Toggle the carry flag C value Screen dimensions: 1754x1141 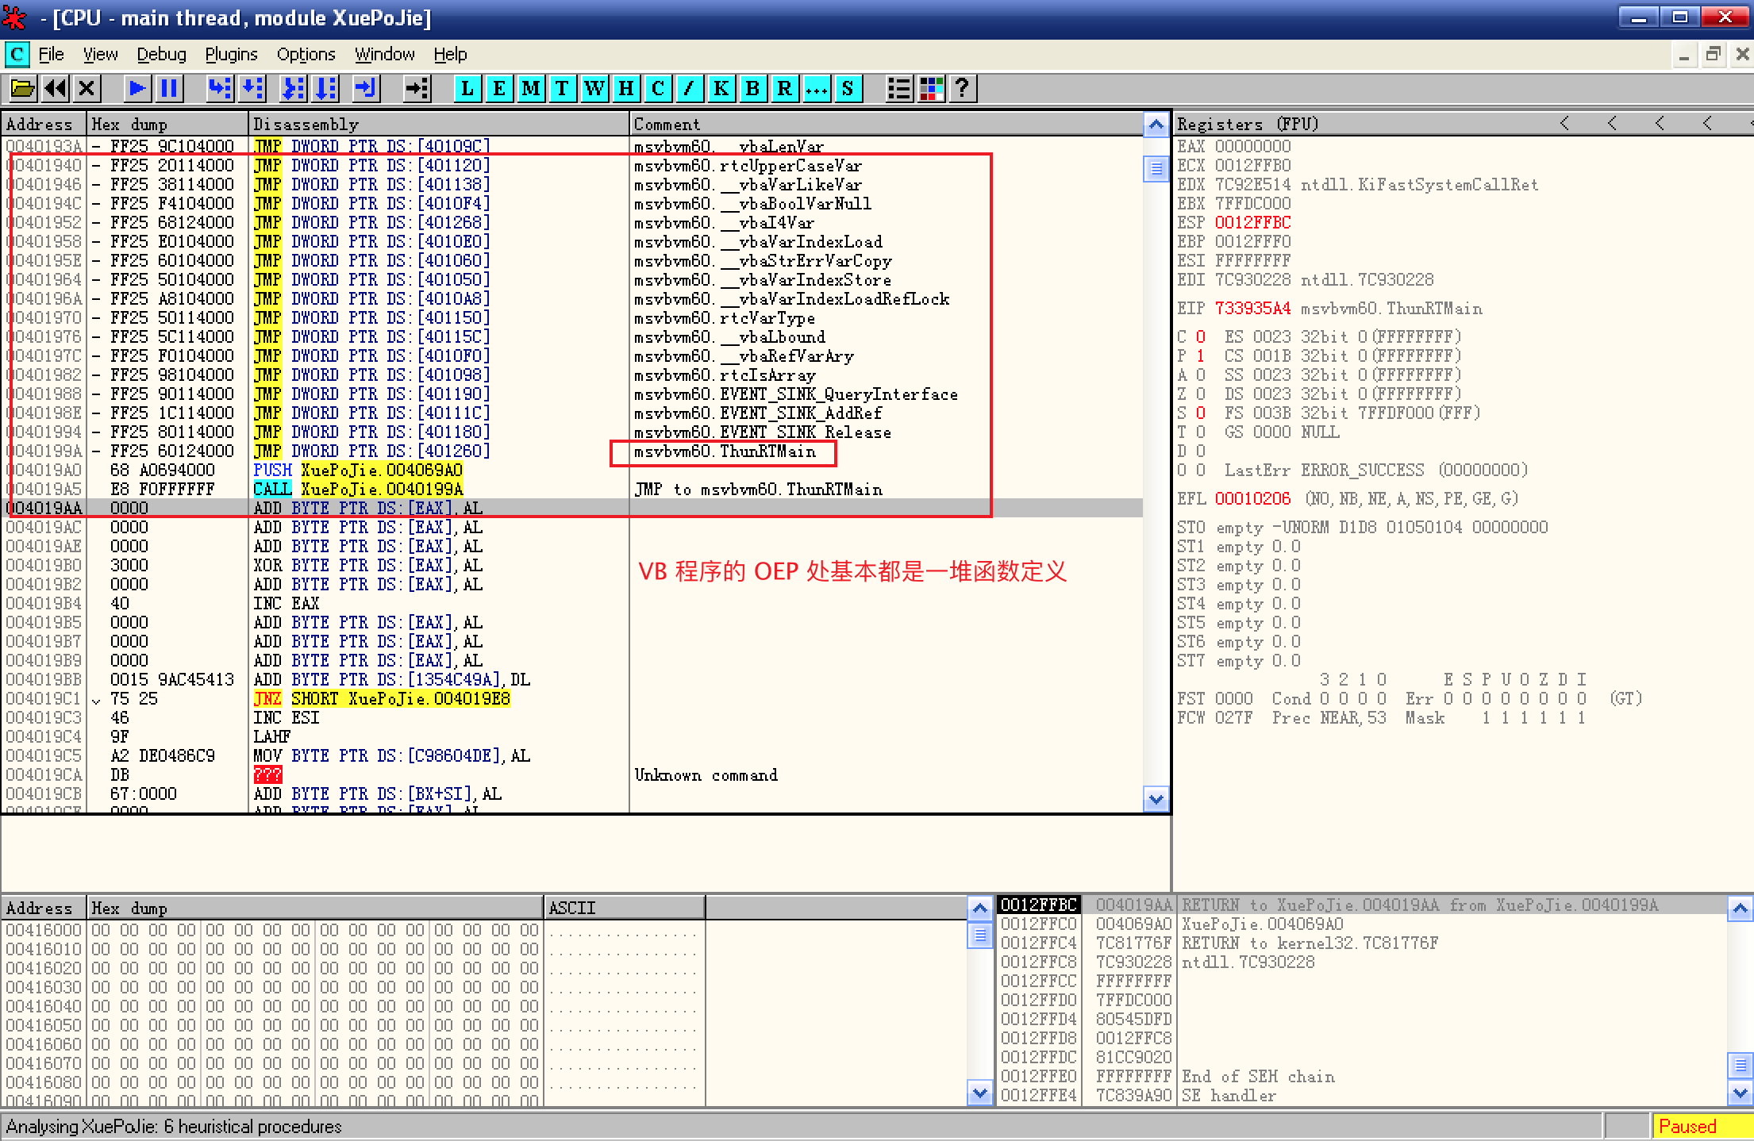pyautogui.click(x=1200, y=336)
